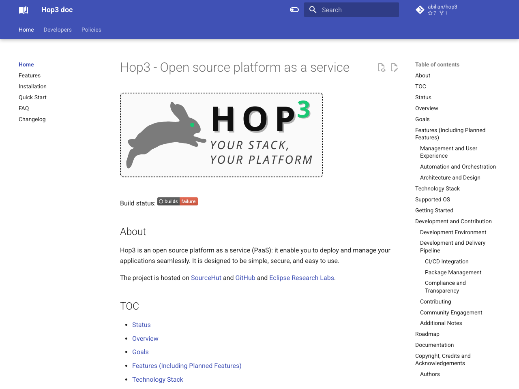Switch to the Developers tab
Screen dimensions: 519x389
pyautogui.click(x=57, y=29)
